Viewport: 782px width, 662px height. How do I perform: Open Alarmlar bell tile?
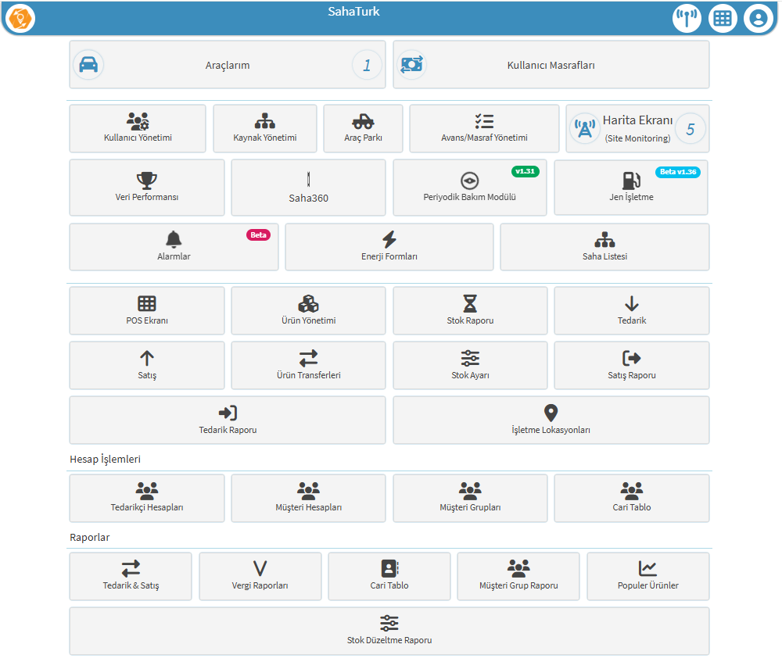point(174,247)
